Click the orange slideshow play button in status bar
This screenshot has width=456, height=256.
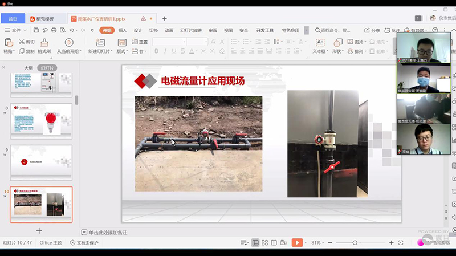(x=297, y=243)
